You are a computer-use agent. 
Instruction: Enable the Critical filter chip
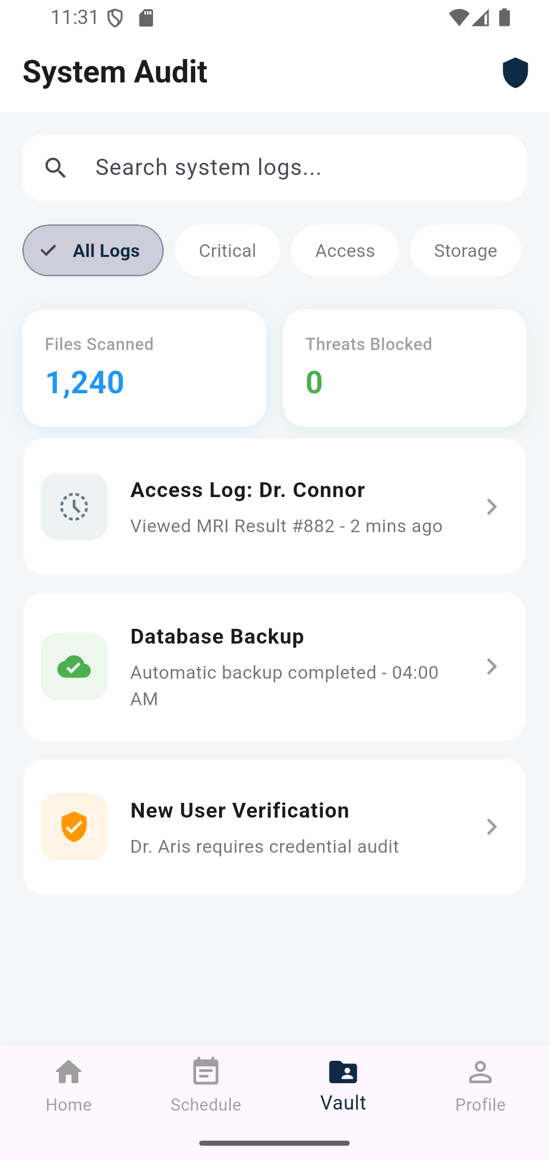tap(227, 250)
